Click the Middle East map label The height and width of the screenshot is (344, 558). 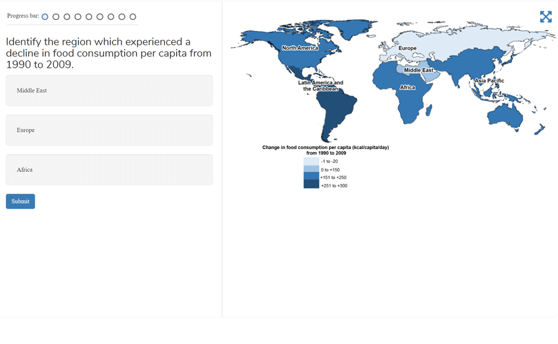click(x=418, y=70)
